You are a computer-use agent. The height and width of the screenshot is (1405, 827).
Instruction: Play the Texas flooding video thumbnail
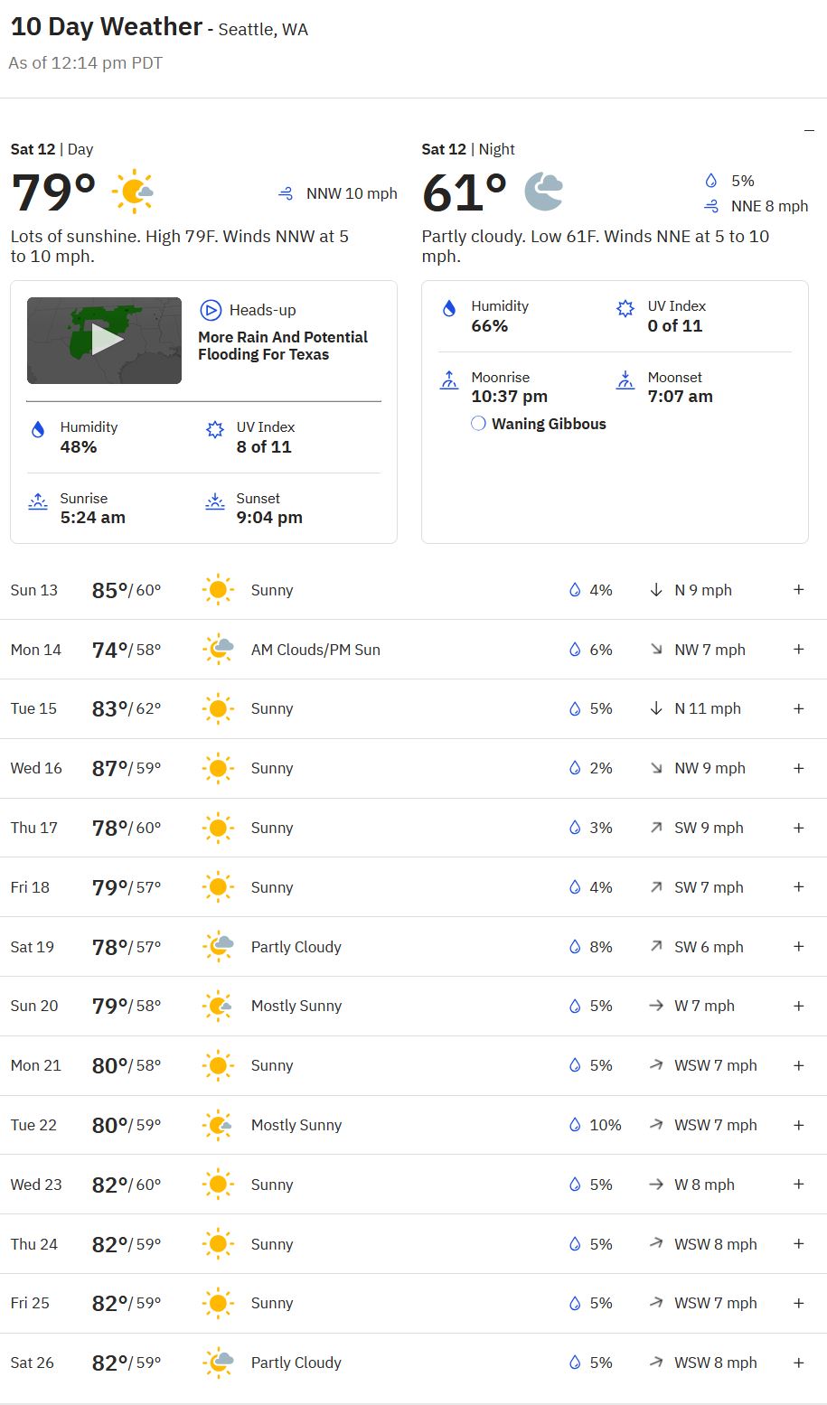pos(104,341)
